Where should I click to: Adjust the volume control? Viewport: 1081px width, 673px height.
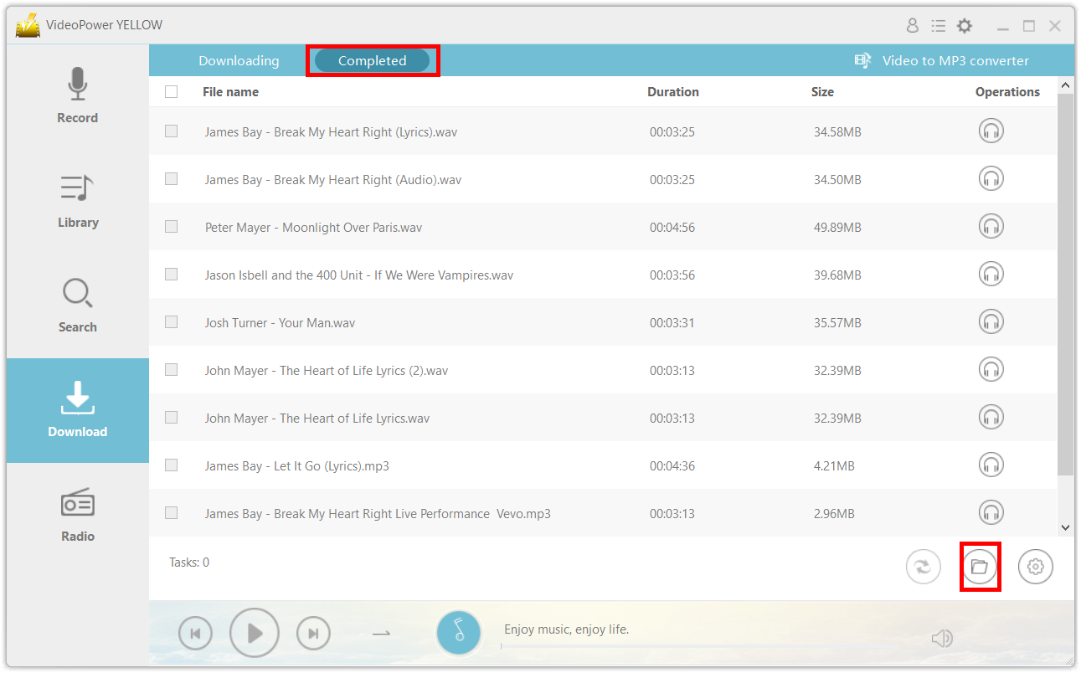pyautogui.click(x=942, y=638)
